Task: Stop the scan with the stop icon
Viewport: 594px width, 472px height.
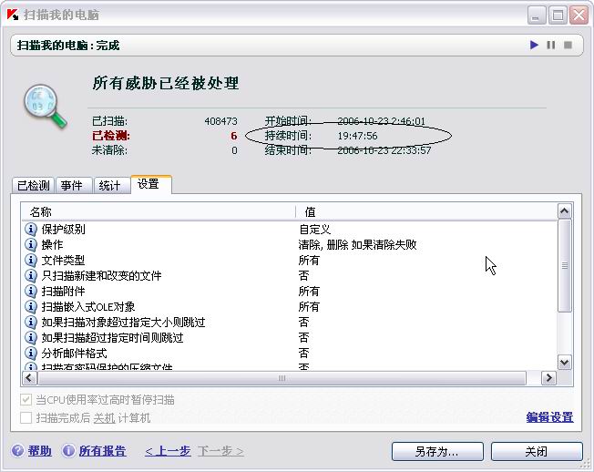Action: point(568,45)
